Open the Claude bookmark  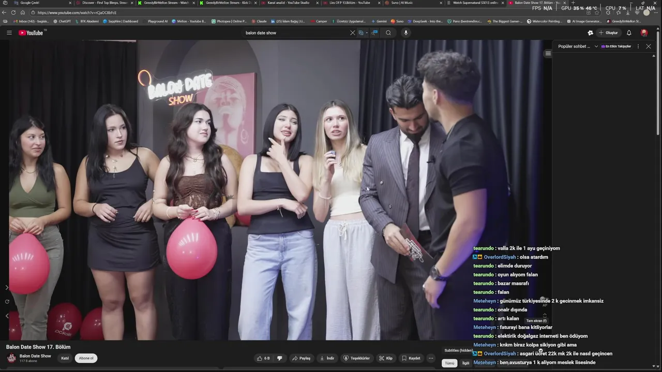(x=259, y=21)
